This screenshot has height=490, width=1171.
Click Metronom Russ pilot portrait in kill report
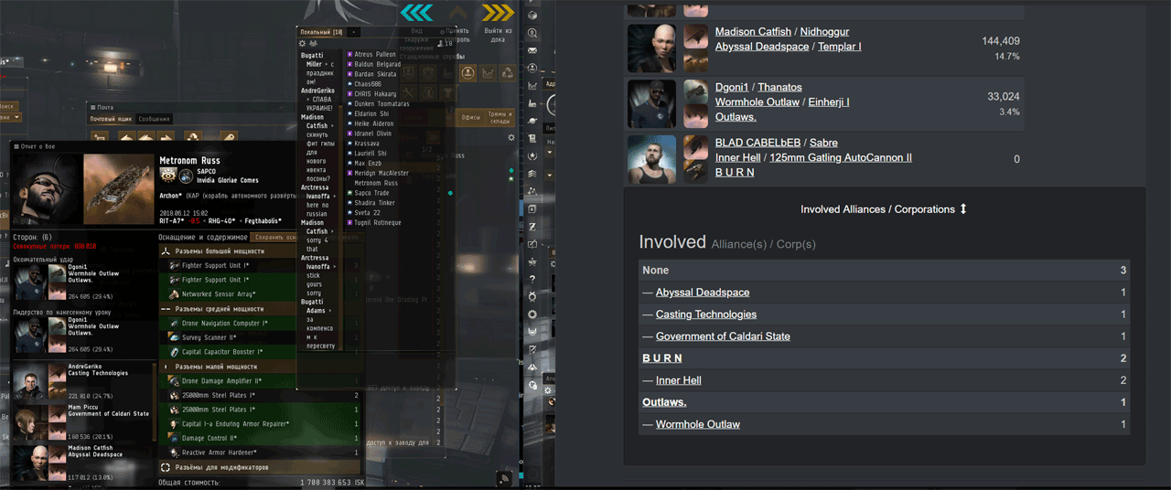(x=46, y=190)
